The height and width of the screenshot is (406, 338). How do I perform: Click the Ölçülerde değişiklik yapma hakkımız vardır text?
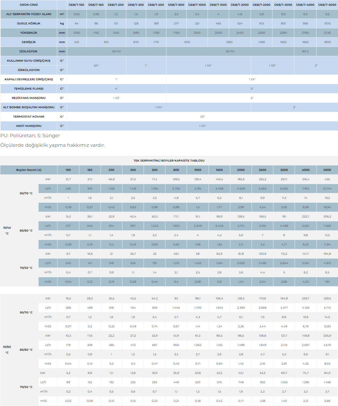pyautogui.click(x=53, y=145)
